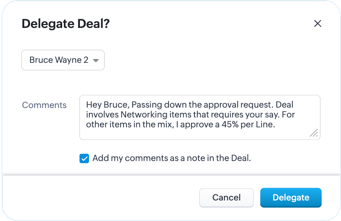Open the Bruce Wayne 2 user dropdown
This screenshot has height=221, width=341.
[63, 60]
